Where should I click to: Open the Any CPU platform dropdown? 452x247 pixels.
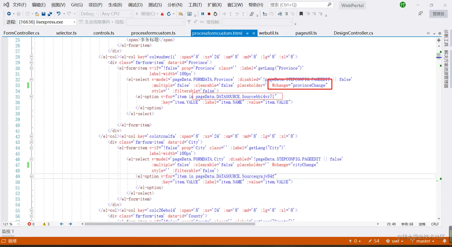click(x=117, y=14)
